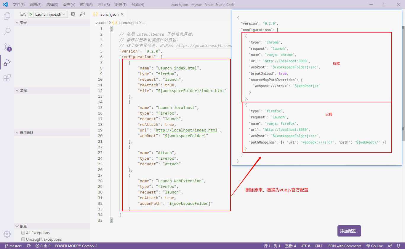
Task: Enable the Uncaught Exceptions breakpoint checkbox
Action: pos(23,239)
